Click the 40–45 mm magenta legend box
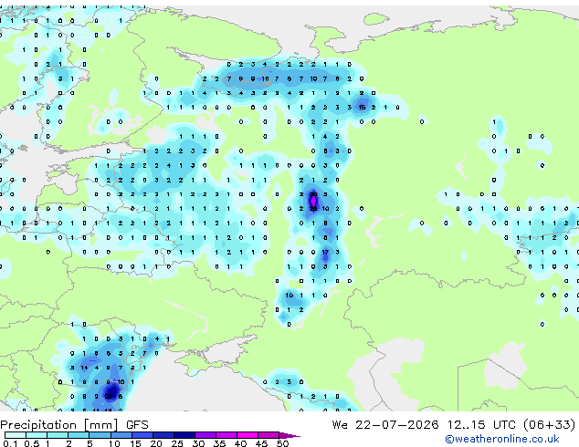Screen dimensions: 579x447 coord(247,435)
